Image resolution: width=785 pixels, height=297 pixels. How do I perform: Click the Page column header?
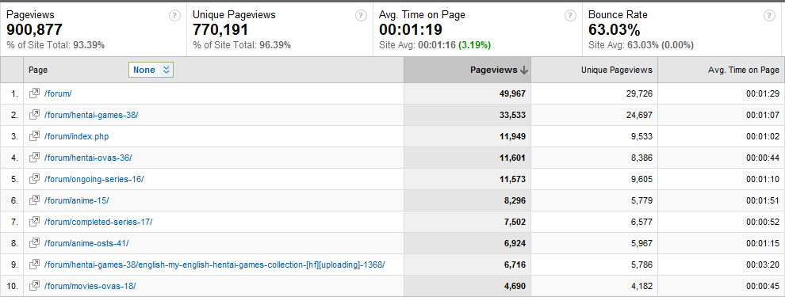point(38,70)
